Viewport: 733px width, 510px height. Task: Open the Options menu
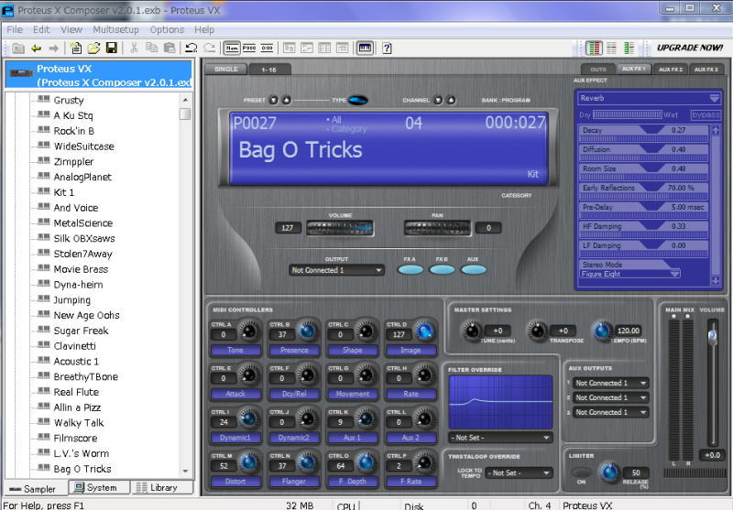(x=167, y=29)
